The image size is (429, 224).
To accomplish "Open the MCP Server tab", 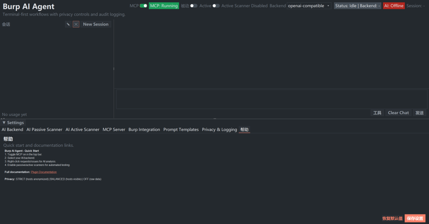I will tap(114, 129).
